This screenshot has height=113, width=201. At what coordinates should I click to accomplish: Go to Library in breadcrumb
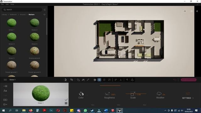(x=4, y=14)
